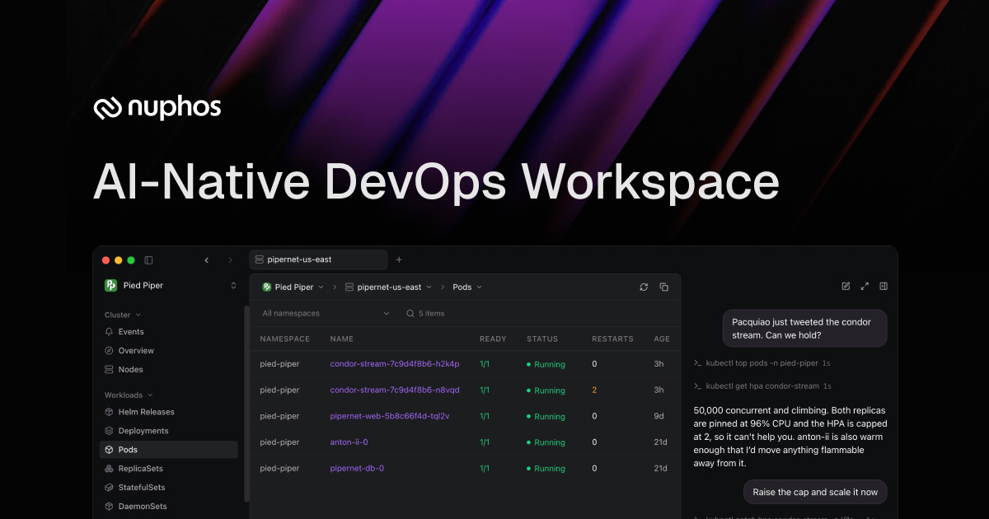Sort by the NAME column header

[x=341, y=339]
